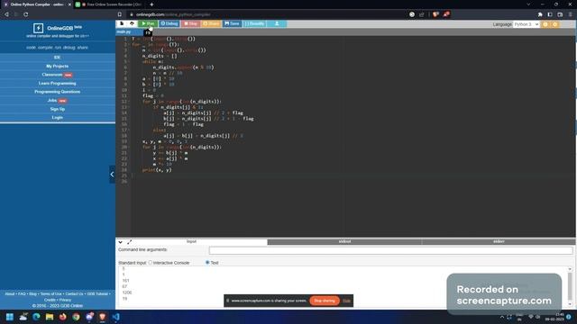This screenshot has height=324, width=577.
Task: Click the upload file icon
Action: tap(132, 23)
